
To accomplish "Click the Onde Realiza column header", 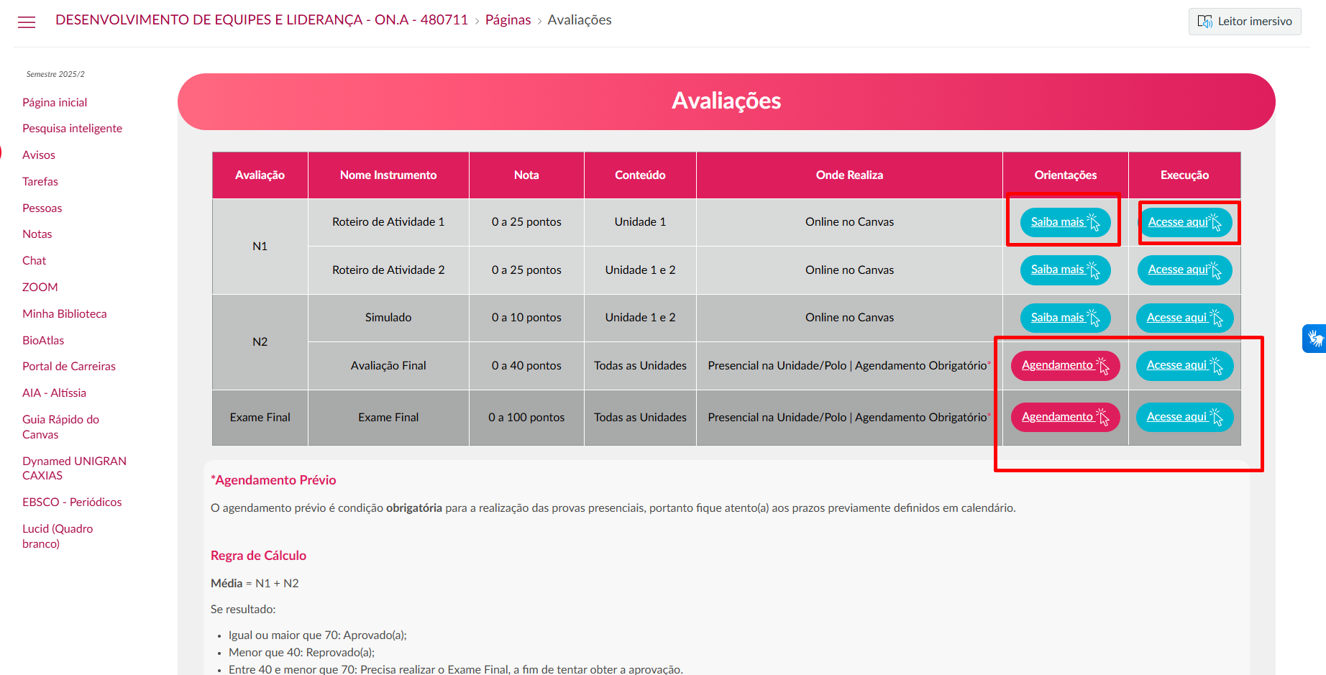I will 849,175.
